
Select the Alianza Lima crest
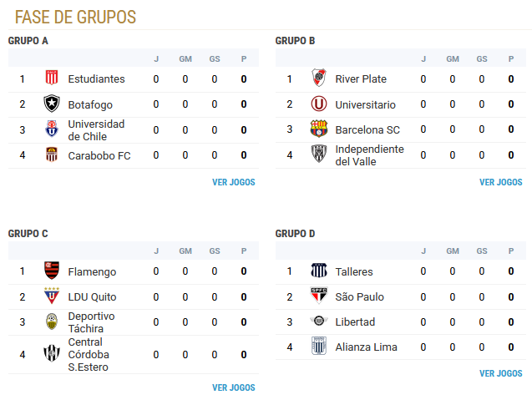tap(319, 347)
